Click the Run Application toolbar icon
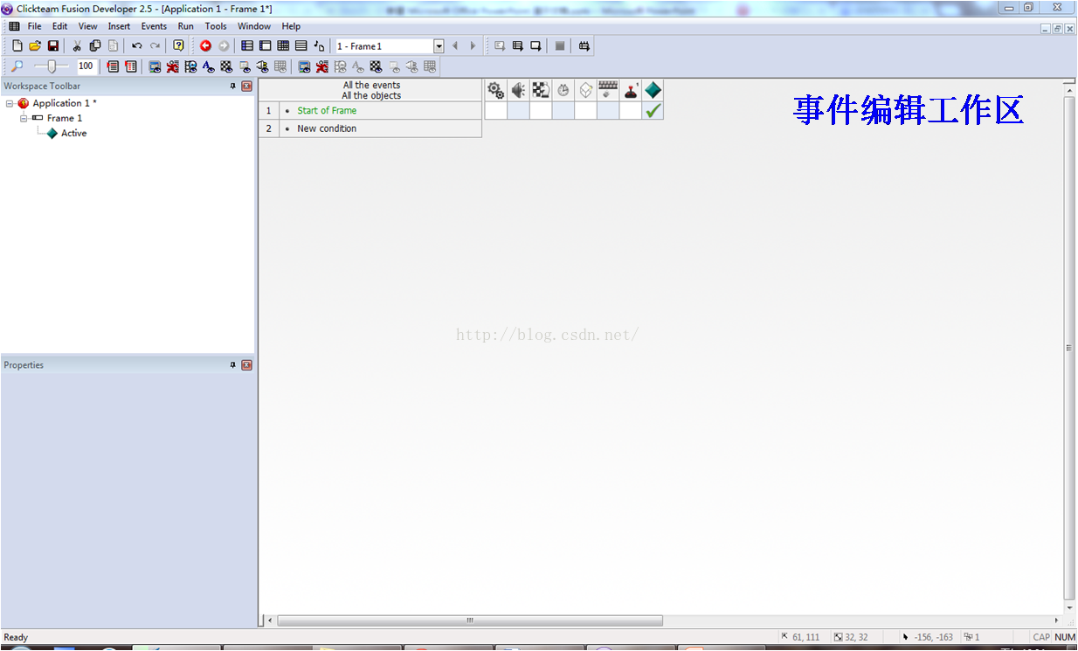The height and width of the screenshot is (651, 1078). (x=500, y=45)
